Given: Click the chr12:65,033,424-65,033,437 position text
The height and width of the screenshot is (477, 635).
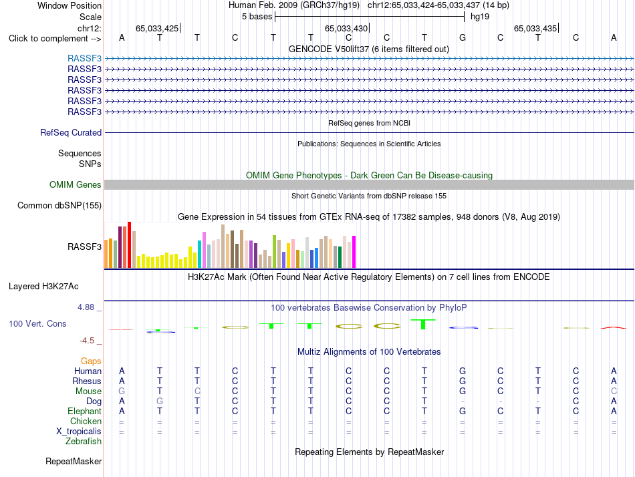Looking at the screenshot, I should point(438,5).
